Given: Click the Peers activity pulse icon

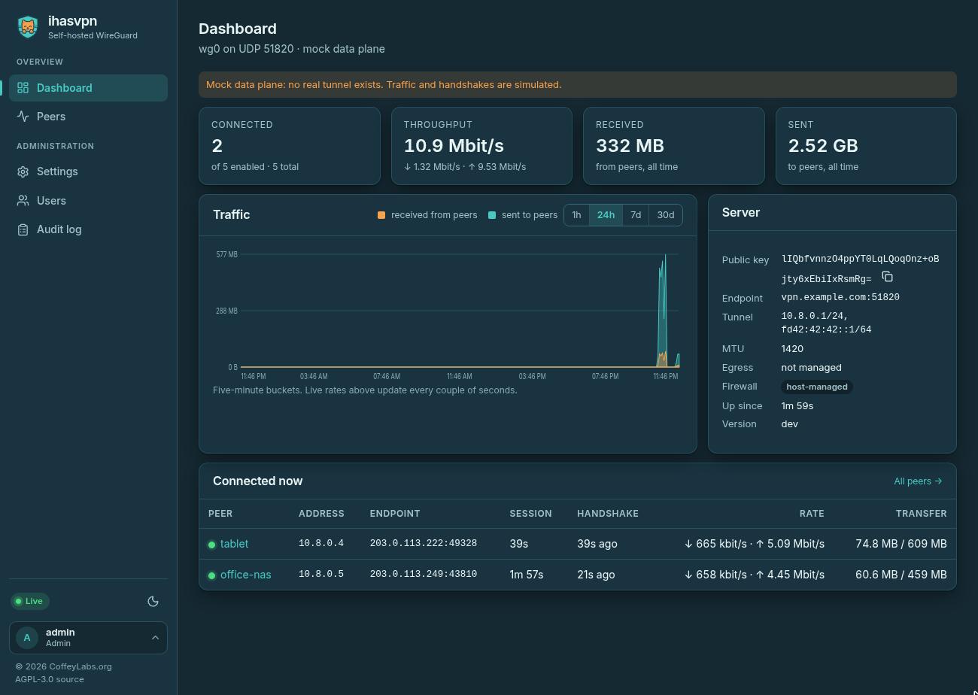Looking at the screenshot, I should coord(23,117).
